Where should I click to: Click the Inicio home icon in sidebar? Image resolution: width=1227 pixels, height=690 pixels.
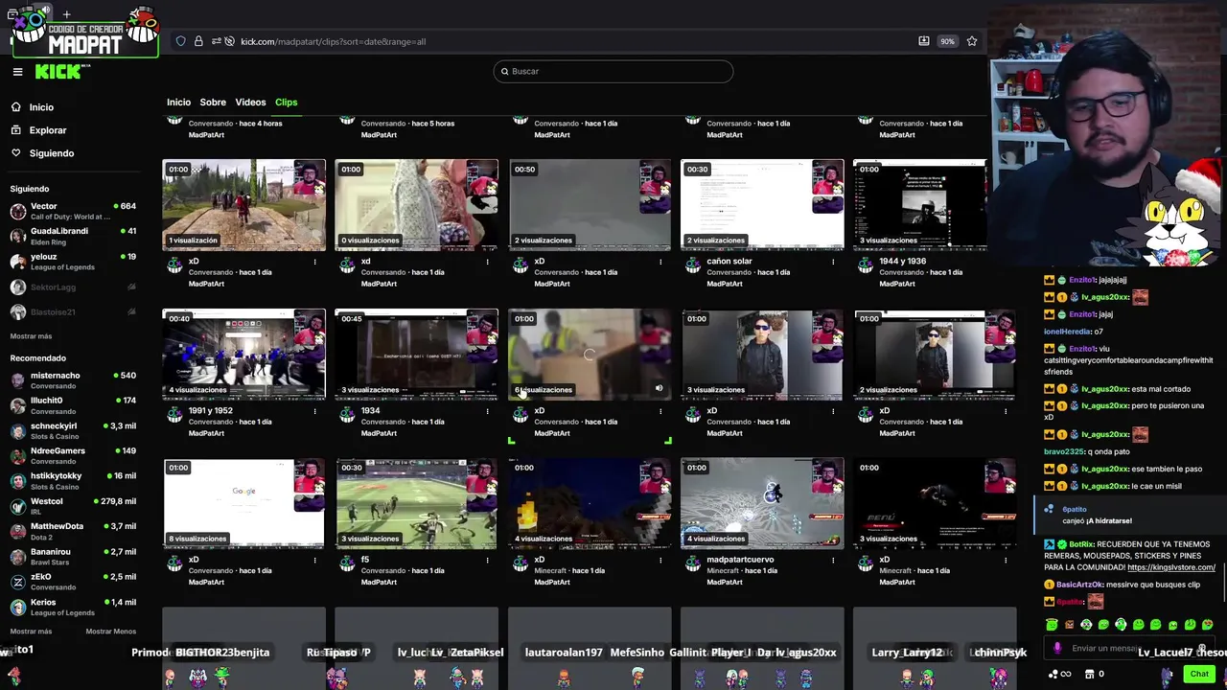pos(16,107)
